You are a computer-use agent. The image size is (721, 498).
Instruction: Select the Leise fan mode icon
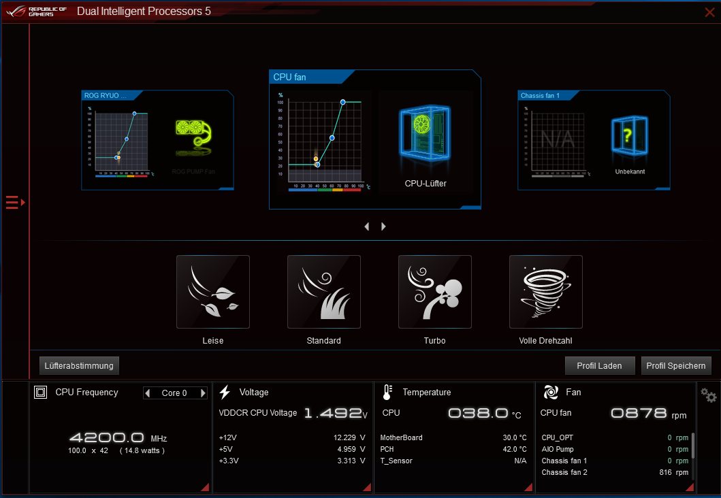tap(213, 292)
